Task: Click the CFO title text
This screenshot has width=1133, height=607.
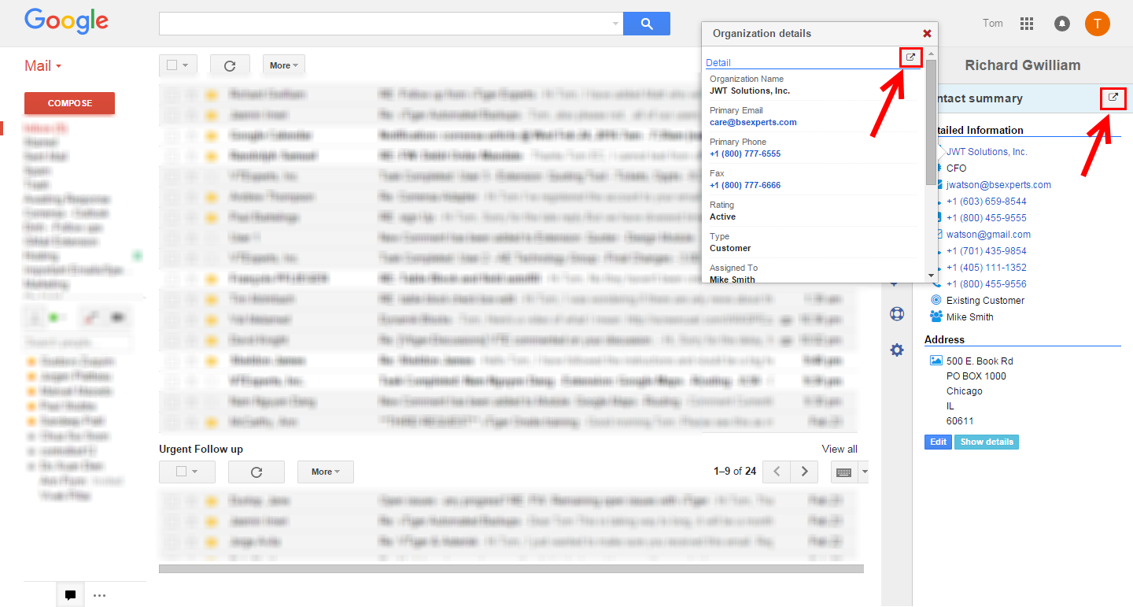Action: point(956,168)
